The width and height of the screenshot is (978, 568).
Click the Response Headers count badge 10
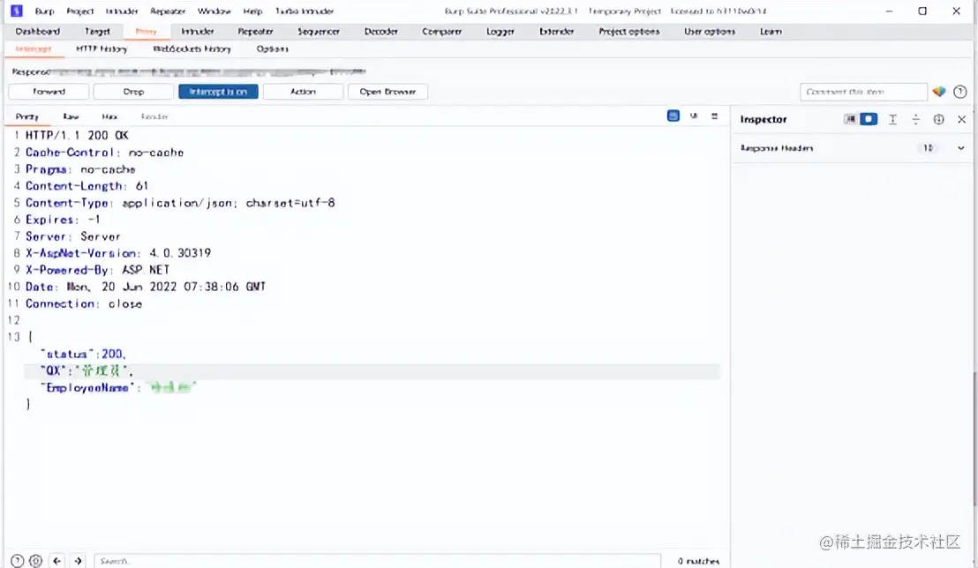[x=928, y=148]
